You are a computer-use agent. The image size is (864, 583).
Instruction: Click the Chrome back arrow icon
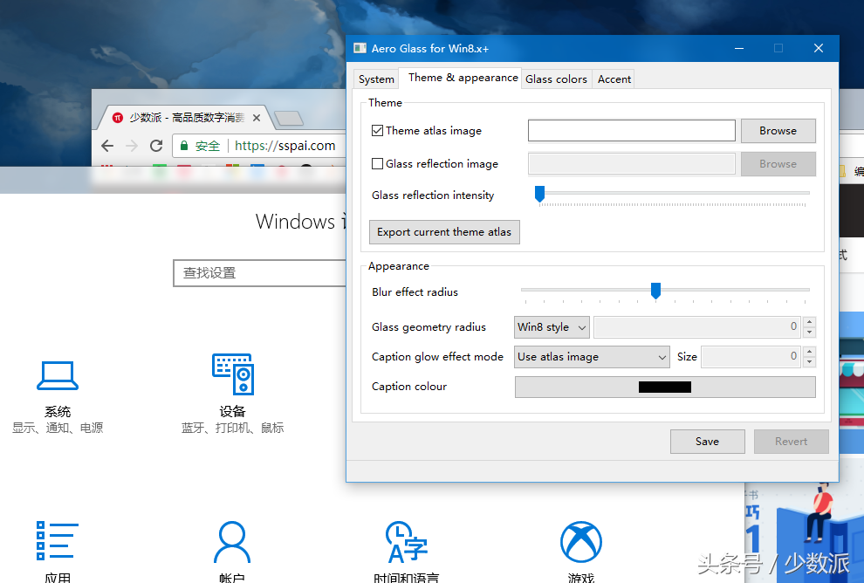[107, 146]
